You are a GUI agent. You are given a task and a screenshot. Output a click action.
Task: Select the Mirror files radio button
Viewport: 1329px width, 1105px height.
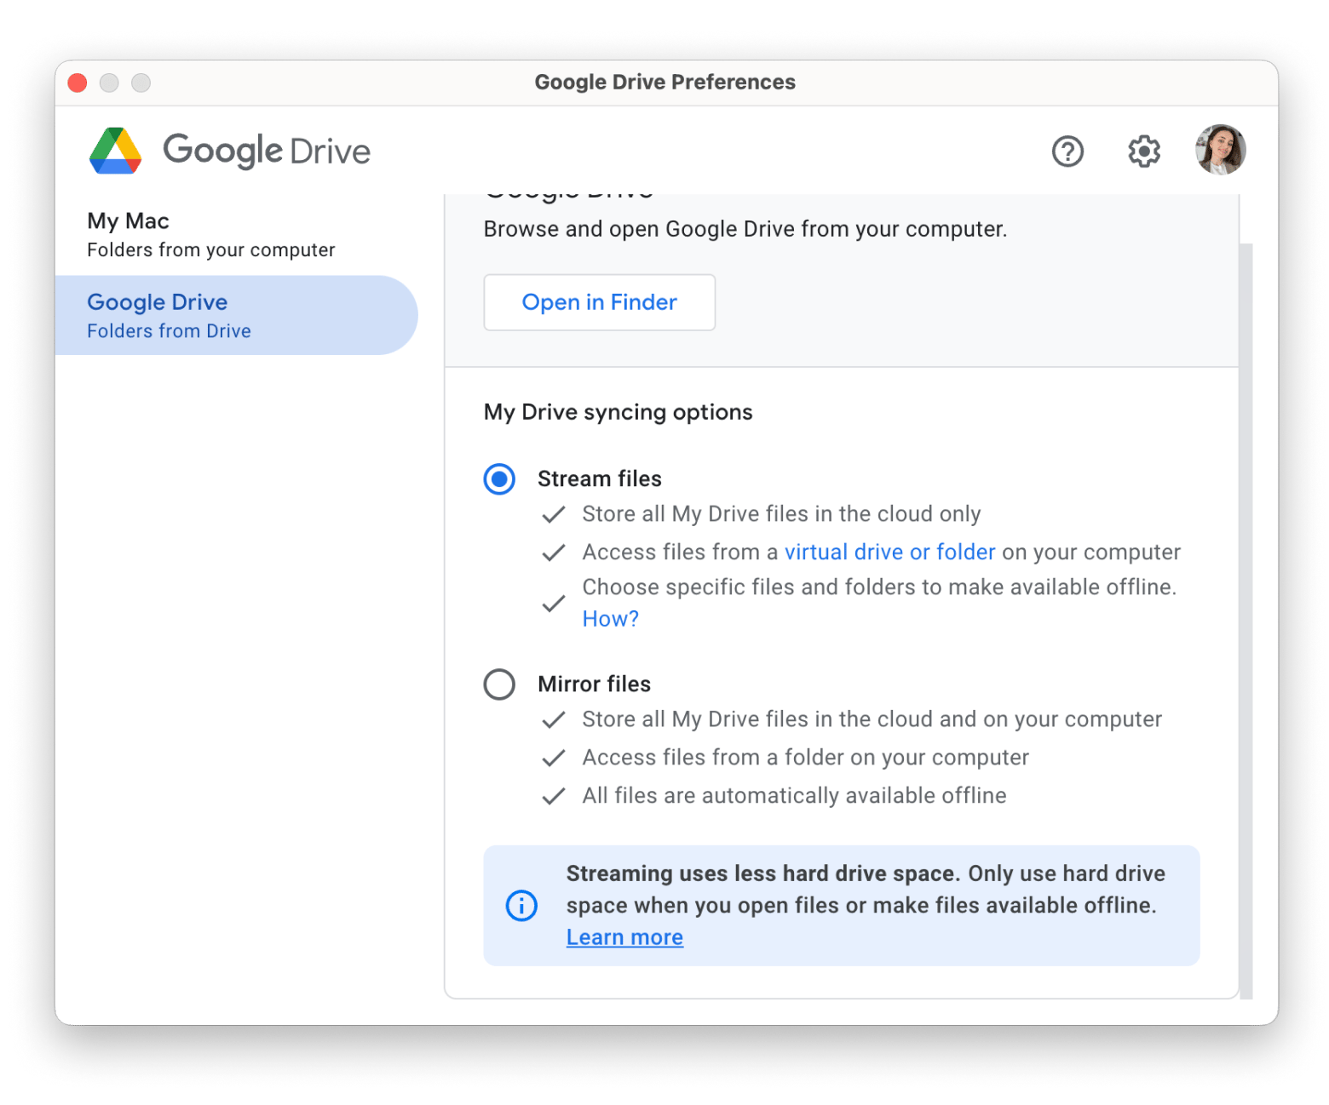coord(499,684)
